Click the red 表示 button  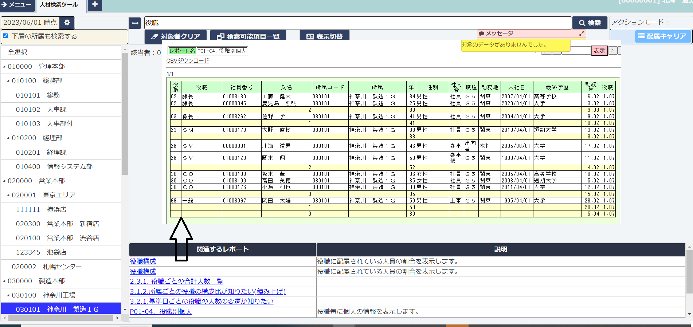[599, 51]
